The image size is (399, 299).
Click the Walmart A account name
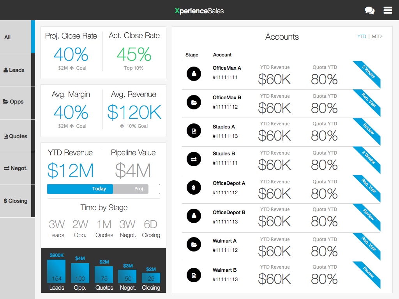pos(224,241)
